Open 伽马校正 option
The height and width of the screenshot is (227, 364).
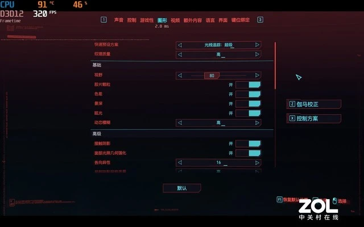pyautogui.click(x=314, y=104)
